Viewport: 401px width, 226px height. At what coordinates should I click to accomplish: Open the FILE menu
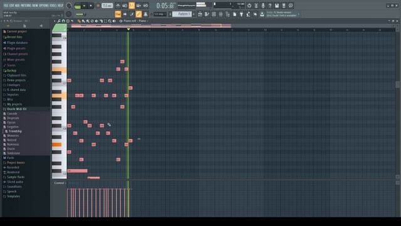point(6,6)
